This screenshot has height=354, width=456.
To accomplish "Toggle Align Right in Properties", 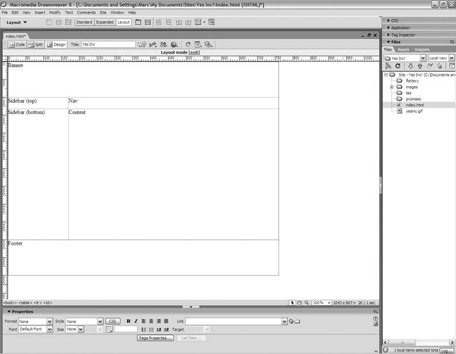I will coord(159,321).
